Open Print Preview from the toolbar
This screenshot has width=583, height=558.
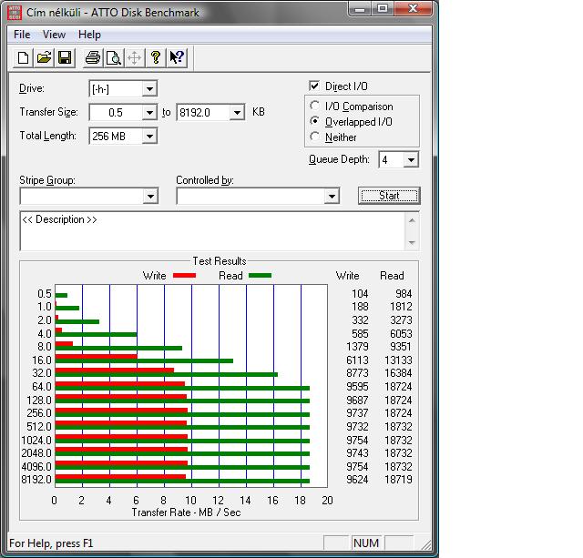click(113, 57)
